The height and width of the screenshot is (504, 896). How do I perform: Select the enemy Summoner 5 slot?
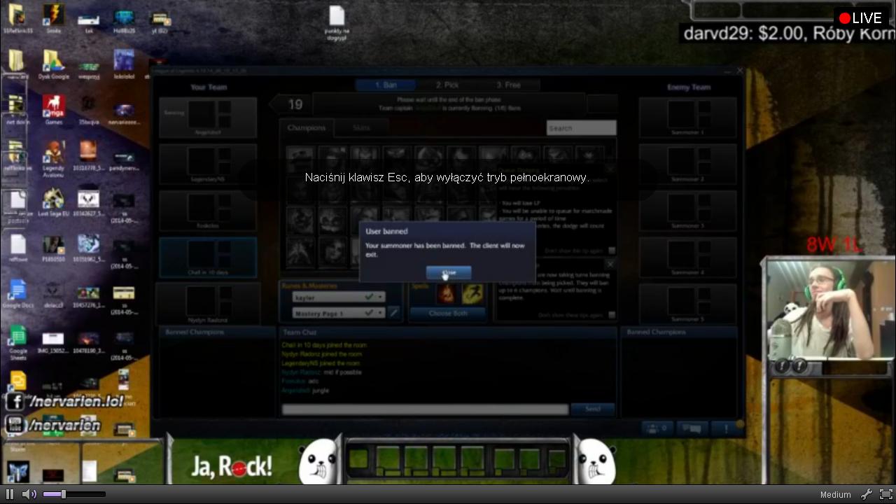tap(687, 304)
